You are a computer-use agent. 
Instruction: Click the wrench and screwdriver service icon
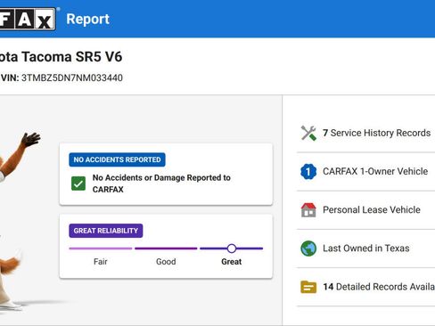coord(308,133)
